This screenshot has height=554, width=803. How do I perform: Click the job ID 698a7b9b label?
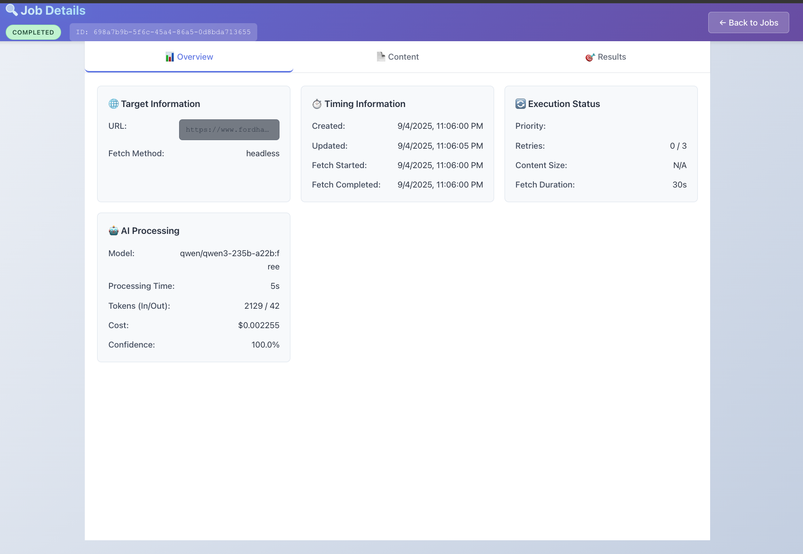coord(163,32)
